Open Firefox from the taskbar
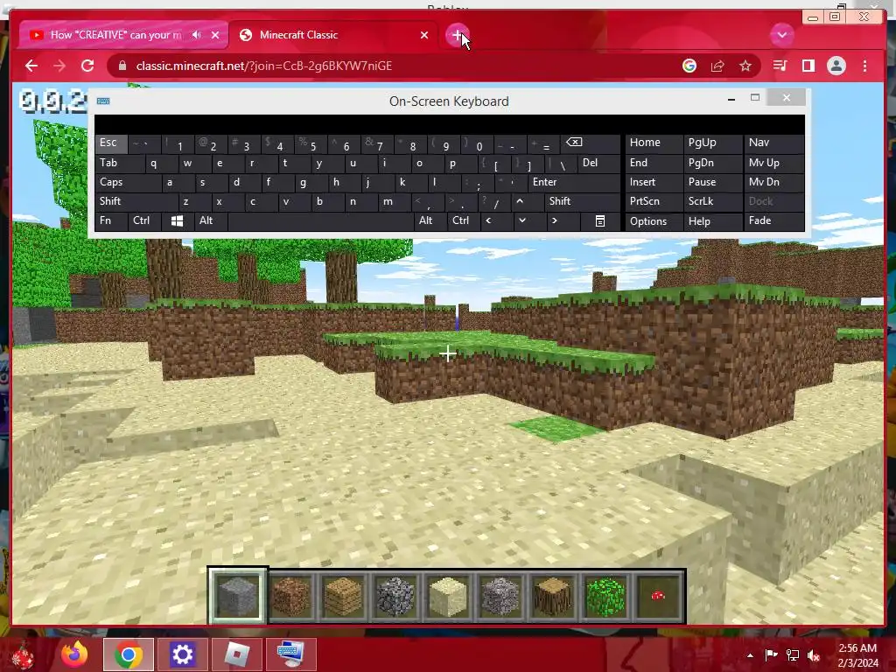This screenshot has width=896, height=672. pyautogui.click(x=74, y=654)
